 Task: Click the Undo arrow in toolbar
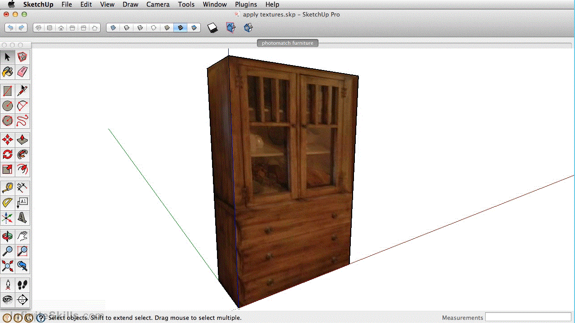click(10, 28)
